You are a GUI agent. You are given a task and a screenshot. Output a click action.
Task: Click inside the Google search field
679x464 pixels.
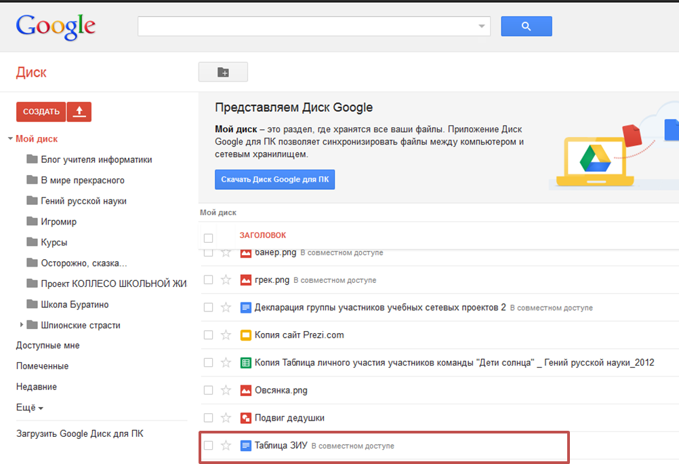pos(305,26)
